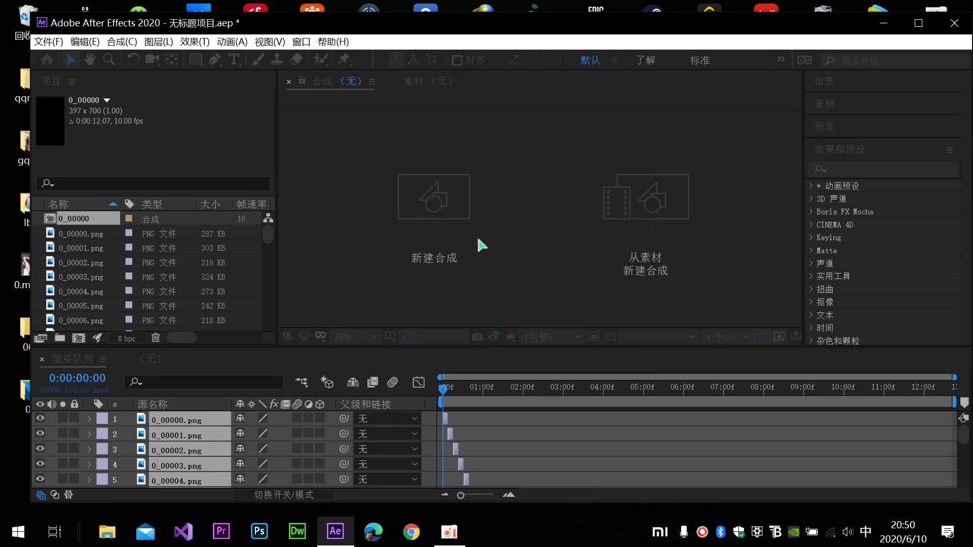The image size is (973, 547).
Task: Select the Home tool icon
Action: (x=47, y=60)
